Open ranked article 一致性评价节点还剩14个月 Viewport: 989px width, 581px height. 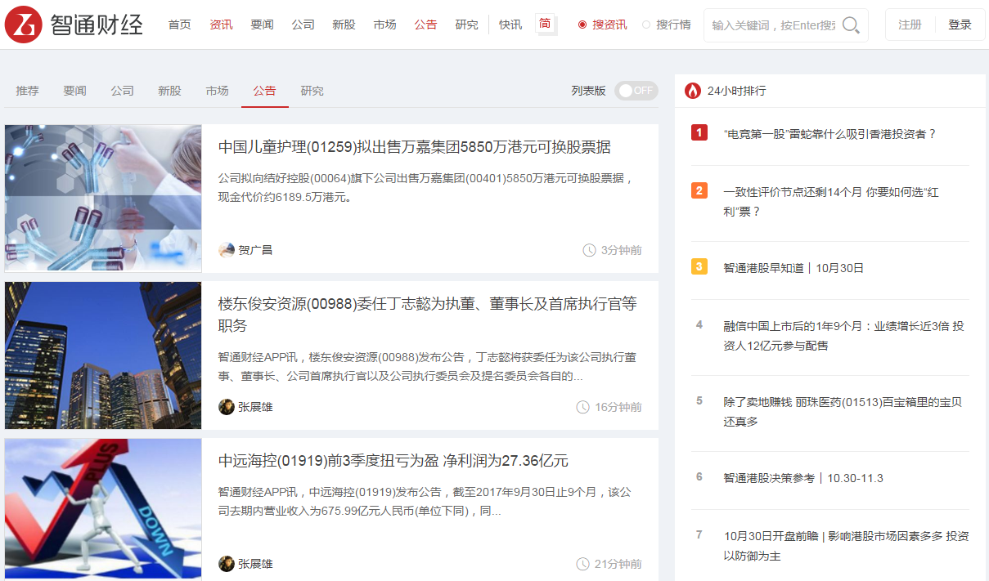[x=831, y=202]
